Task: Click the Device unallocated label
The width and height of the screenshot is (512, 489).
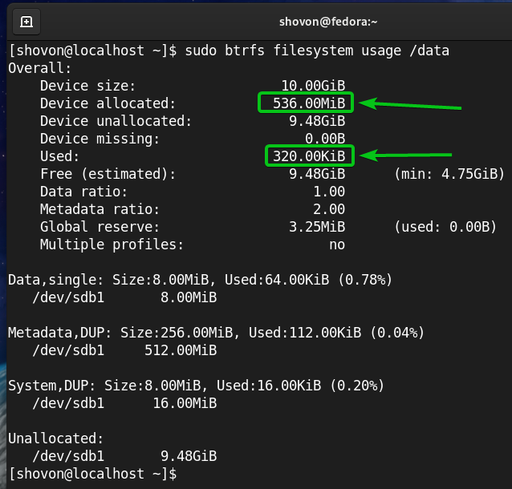Action: (x=116, y=121)
